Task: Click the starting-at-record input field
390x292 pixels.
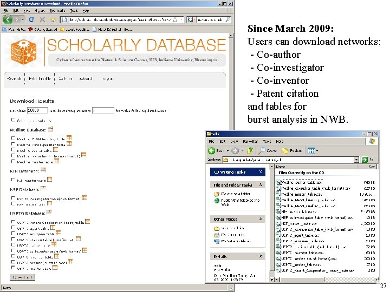Action: coord(103,110)
